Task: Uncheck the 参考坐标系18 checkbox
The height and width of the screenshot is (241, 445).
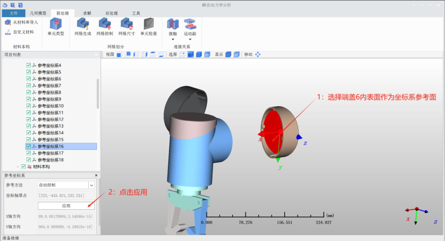Action: (x=28, y=160)
